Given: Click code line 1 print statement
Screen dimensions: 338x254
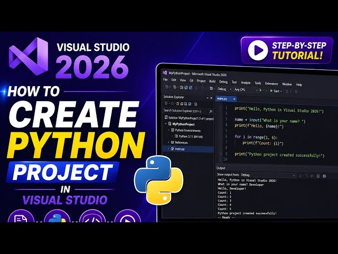Looking at the screenshot, I should click(x=279, y=110).
